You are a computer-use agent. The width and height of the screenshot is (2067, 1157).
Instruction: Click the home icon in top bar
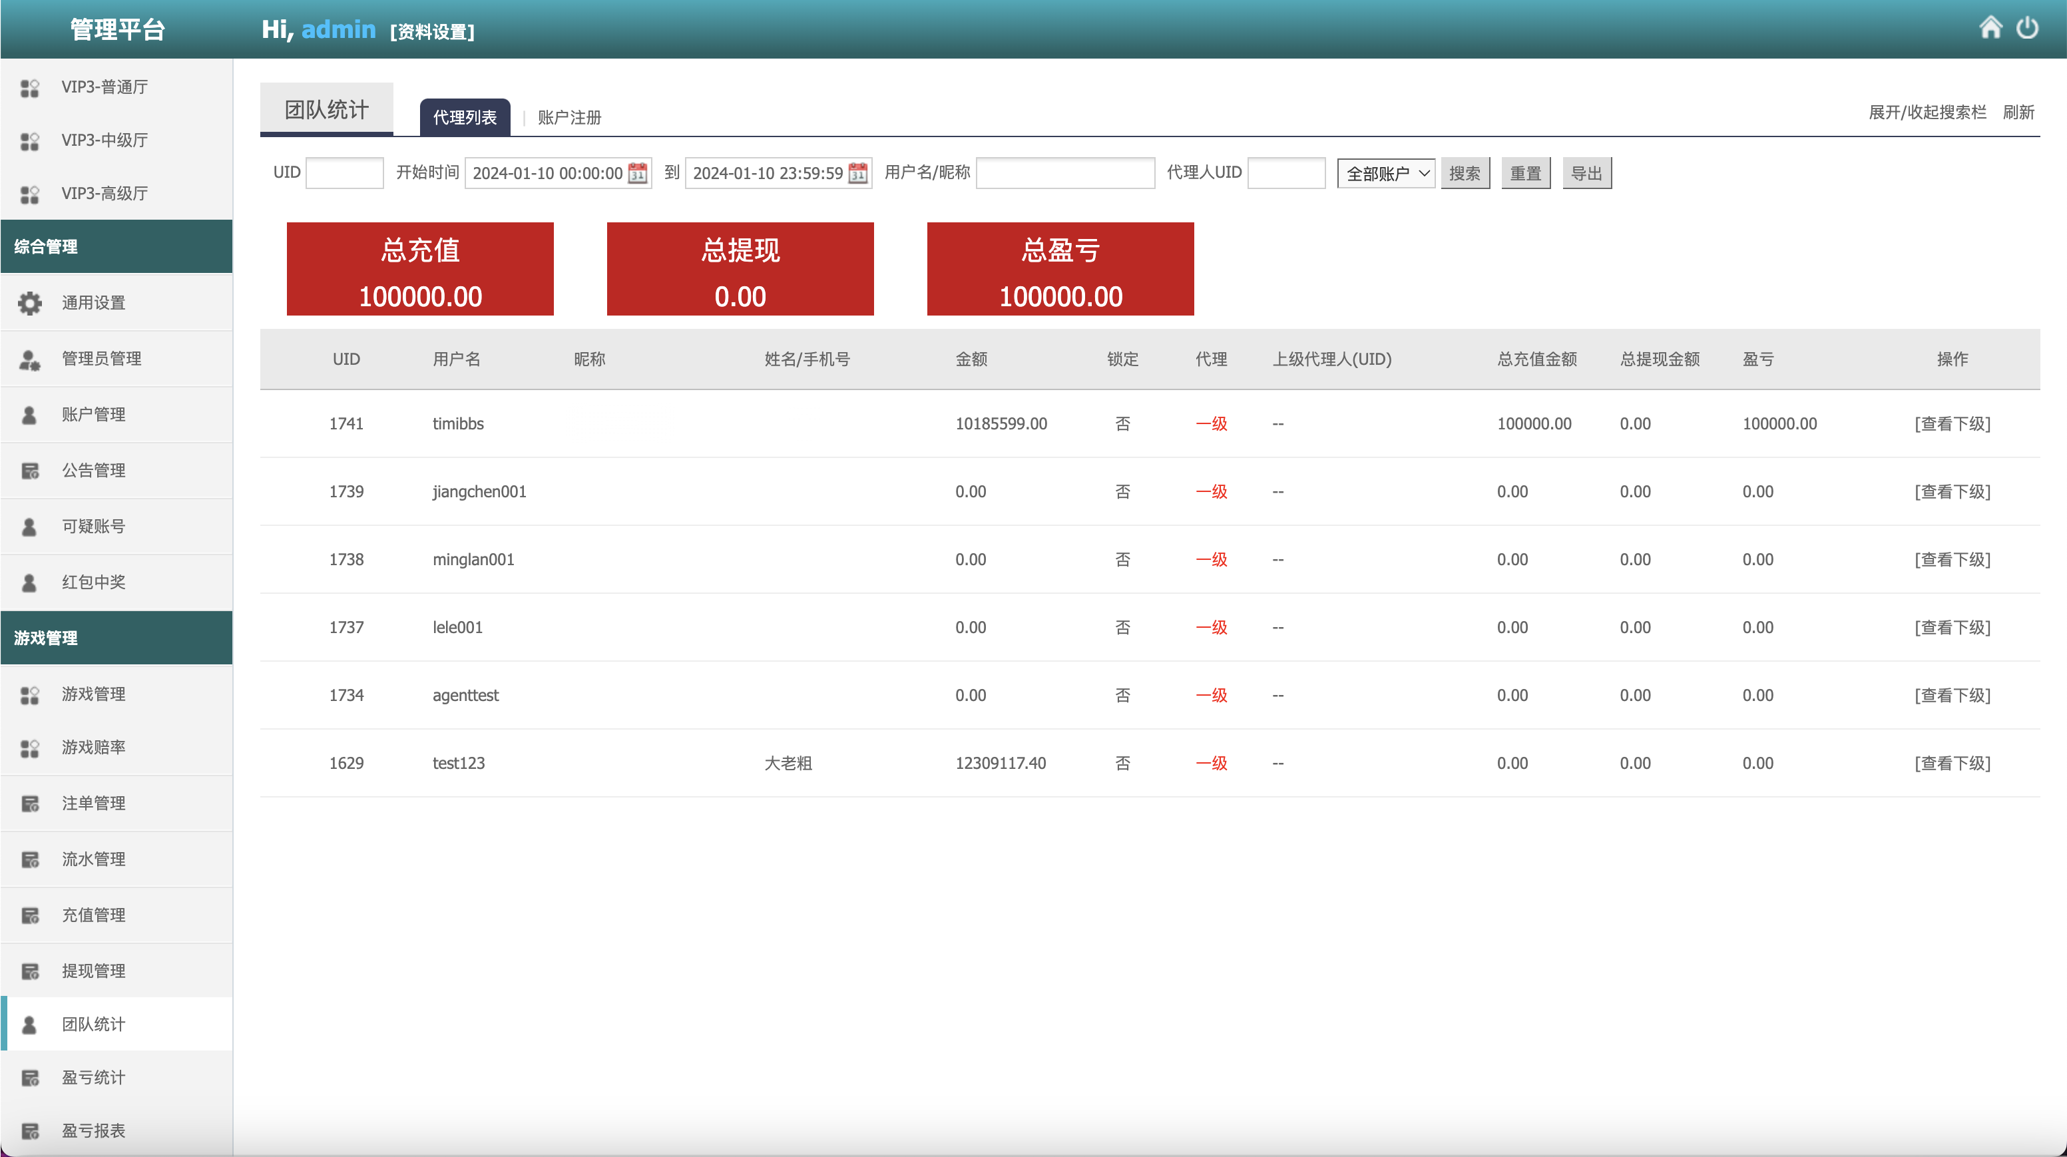pos(1990,27)
